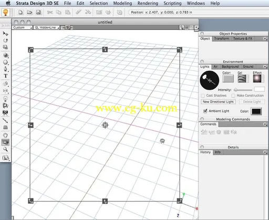This screenshot has width=269, height=220.
Task: Open the Windows menu
Action: coord(196,3)
